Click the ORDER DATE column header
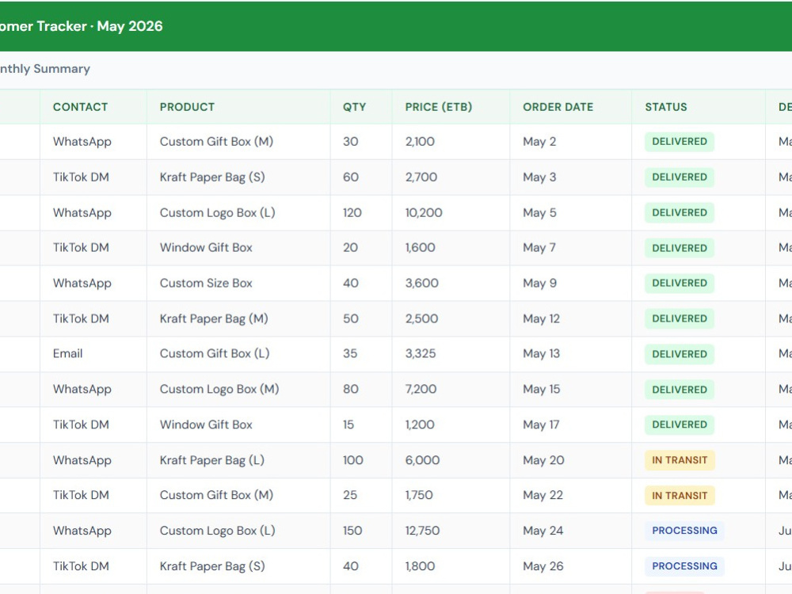The image size is (792, 594). point(558,107)
